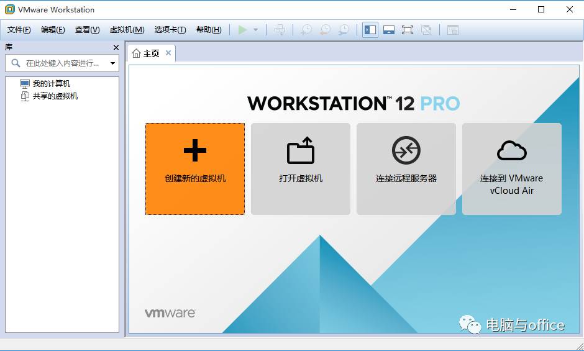Open the snapshot manager toolbar icon
The width and height of the screenshot is (584, 351).
[x=344, y=29]
